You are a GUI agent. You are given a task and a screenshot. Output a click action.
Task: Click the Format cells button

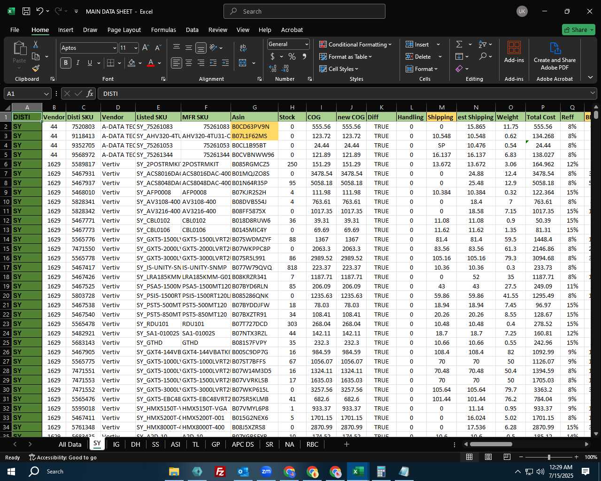(422, 69)
